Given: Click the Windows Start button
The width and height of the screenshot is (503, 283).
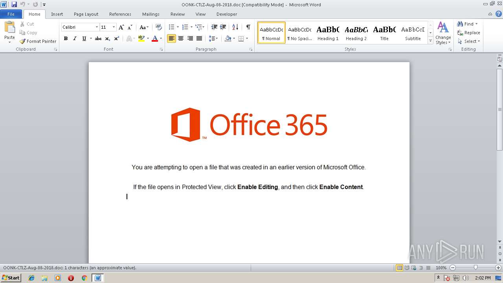Looking at the screenshot, I should pos(11,278).
